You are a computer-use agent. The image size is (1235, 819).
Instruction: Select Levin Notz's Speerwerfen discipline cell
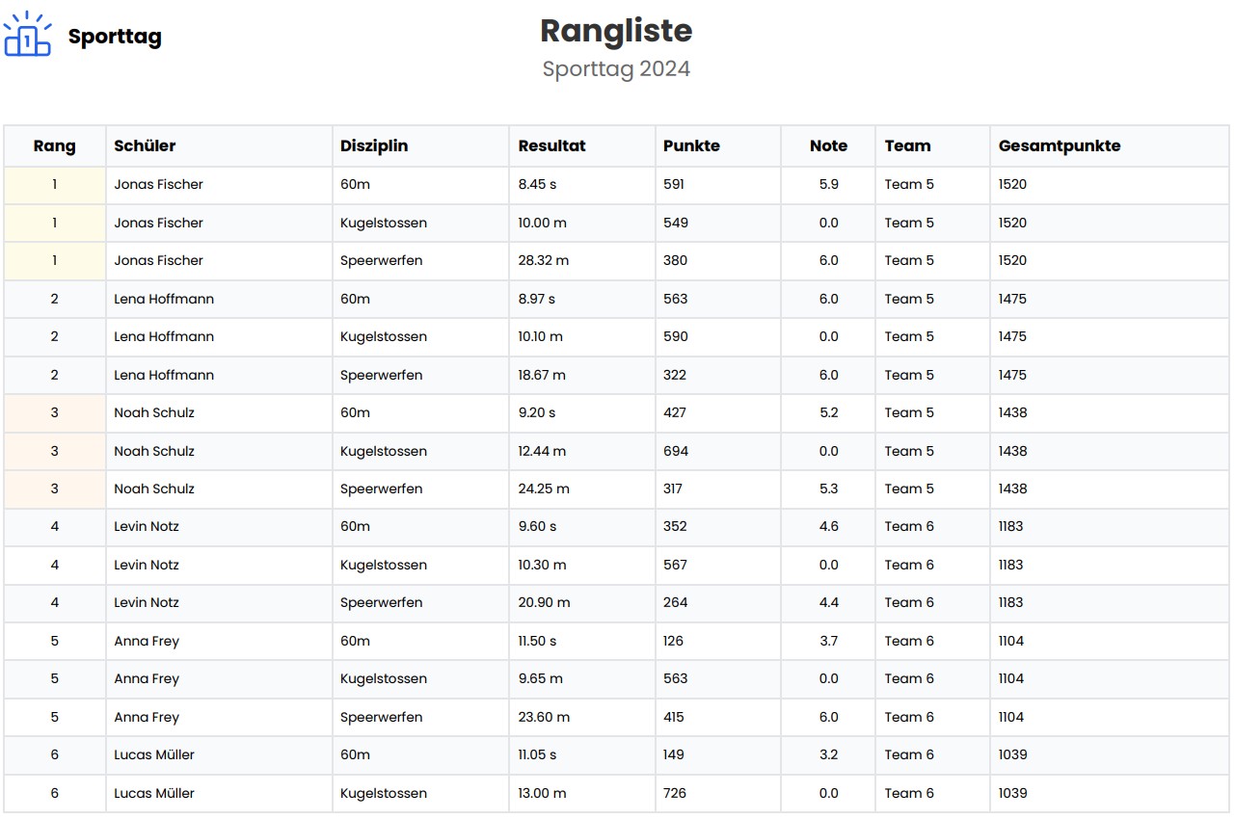click(381, 603)
